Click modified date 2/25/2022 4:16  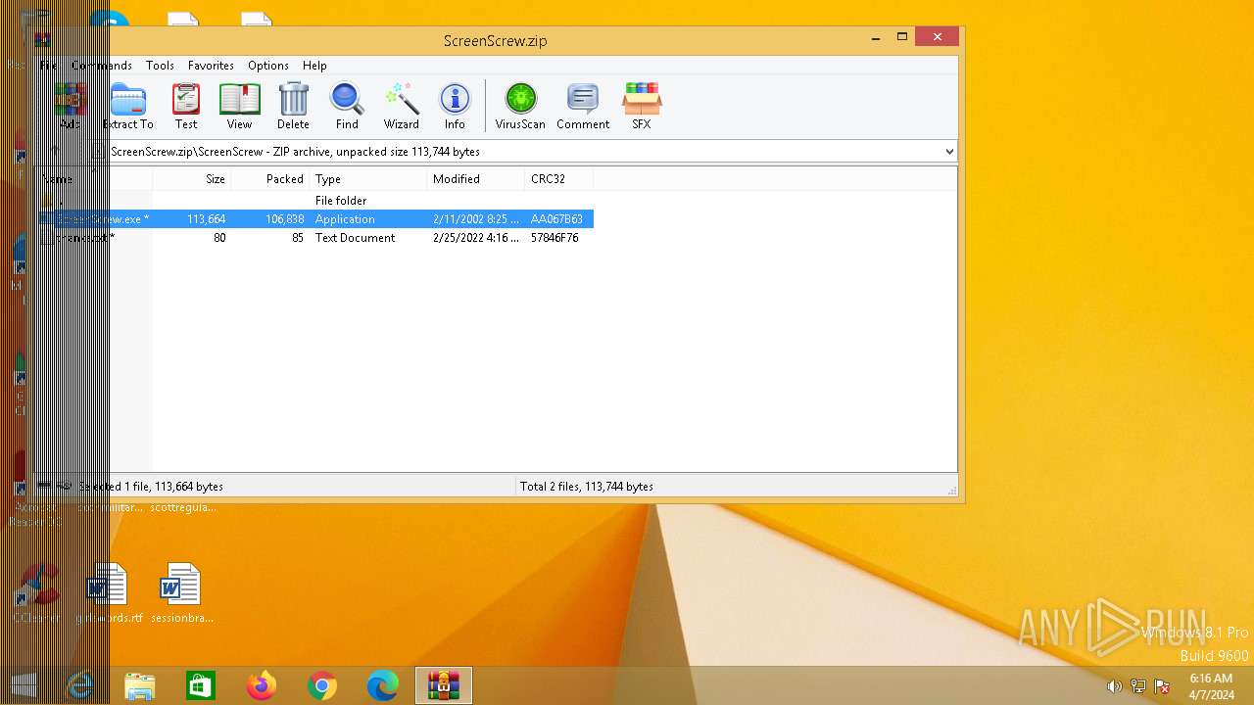tap(476, 238)
